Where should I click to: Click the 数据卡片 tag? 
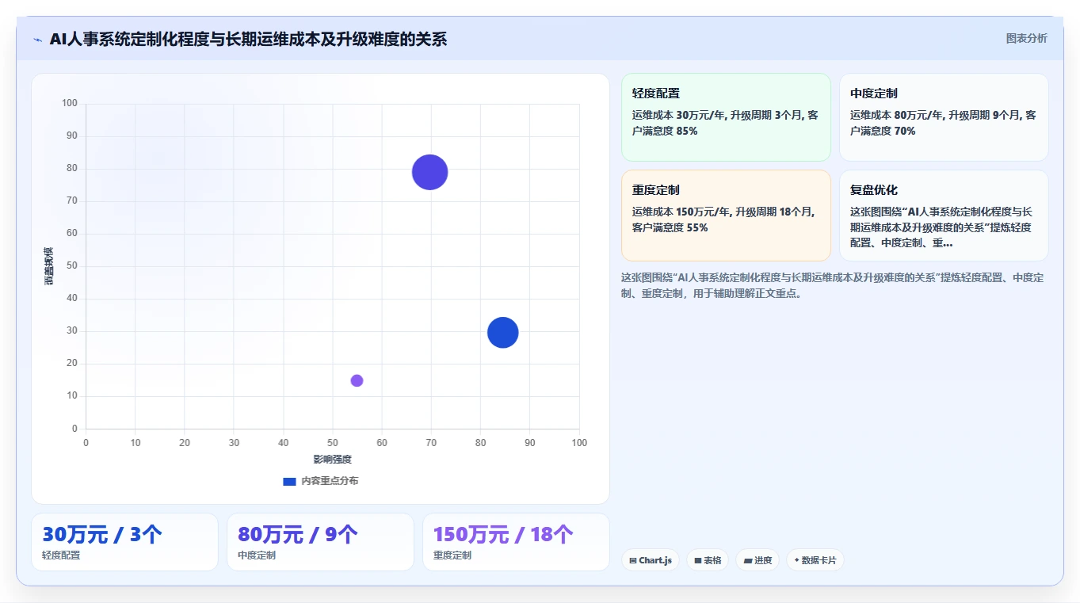[815, 560]
